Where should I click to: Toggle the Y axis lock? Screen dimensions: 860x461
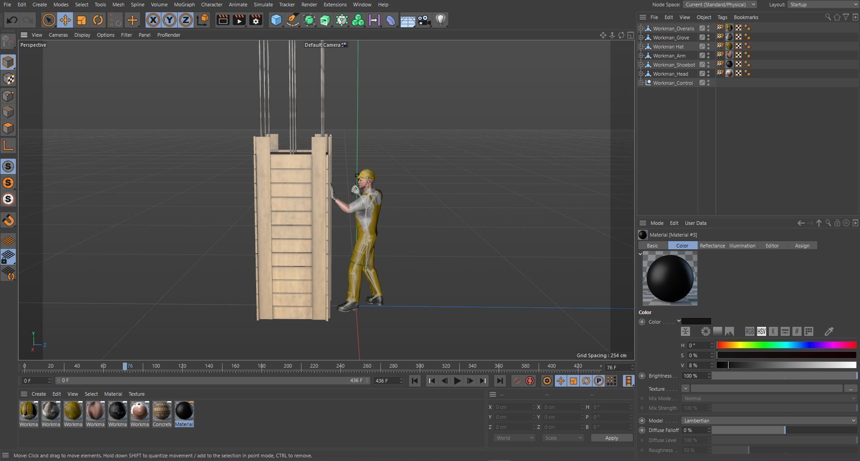pyautogui.click(x=170, y=20)
